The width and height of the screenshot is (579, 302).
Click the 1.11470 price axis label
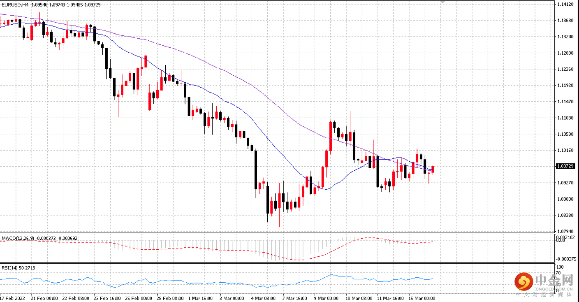(x=565, y=102)
